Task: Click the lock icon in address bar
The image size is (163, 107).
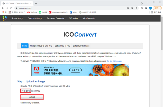Action: click(17, 8)
